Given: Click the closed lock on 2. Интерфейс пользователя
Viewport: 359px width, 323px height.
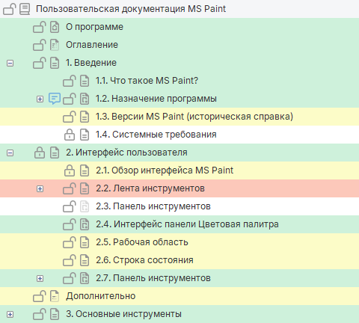Looking at the screenshot, I should click(x=40, y=153).
